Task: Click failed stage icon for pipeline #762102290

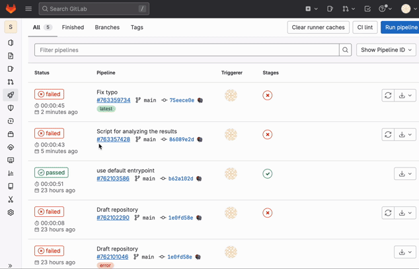Action: tap(268, 213)
